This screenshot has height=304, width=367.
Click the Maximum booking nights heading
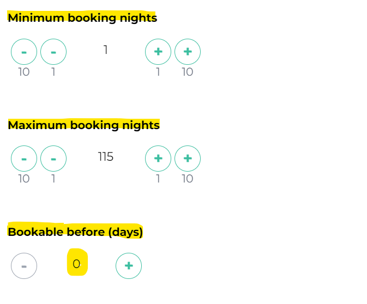tap(83, 125)
